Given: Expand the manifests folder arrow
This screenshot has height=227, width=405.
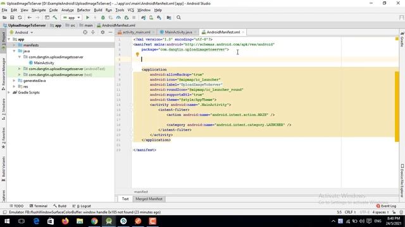Looking at the screenshot, I should [14, 45].
